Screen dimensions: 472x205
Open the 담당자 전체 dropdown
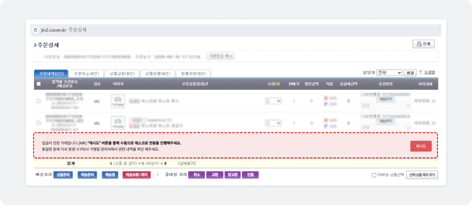coord(389,73)
